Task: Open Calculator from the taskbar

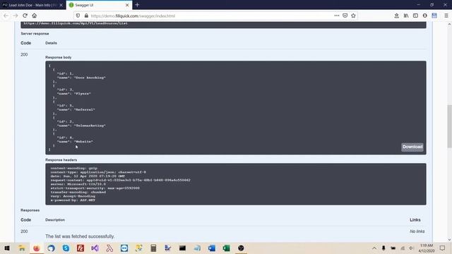Action: point(153,248)
